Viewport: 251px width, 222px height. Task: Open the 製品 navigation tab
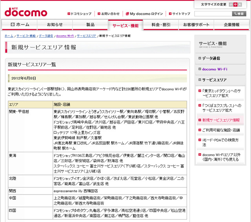click(90, 25)
